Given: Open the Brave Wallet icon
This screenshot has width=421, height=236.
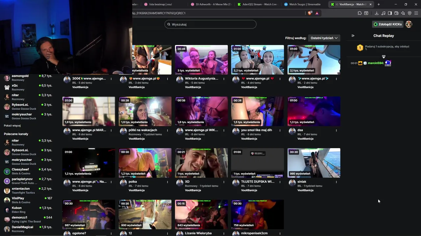Looking at the screenshot, I should 396,13.
